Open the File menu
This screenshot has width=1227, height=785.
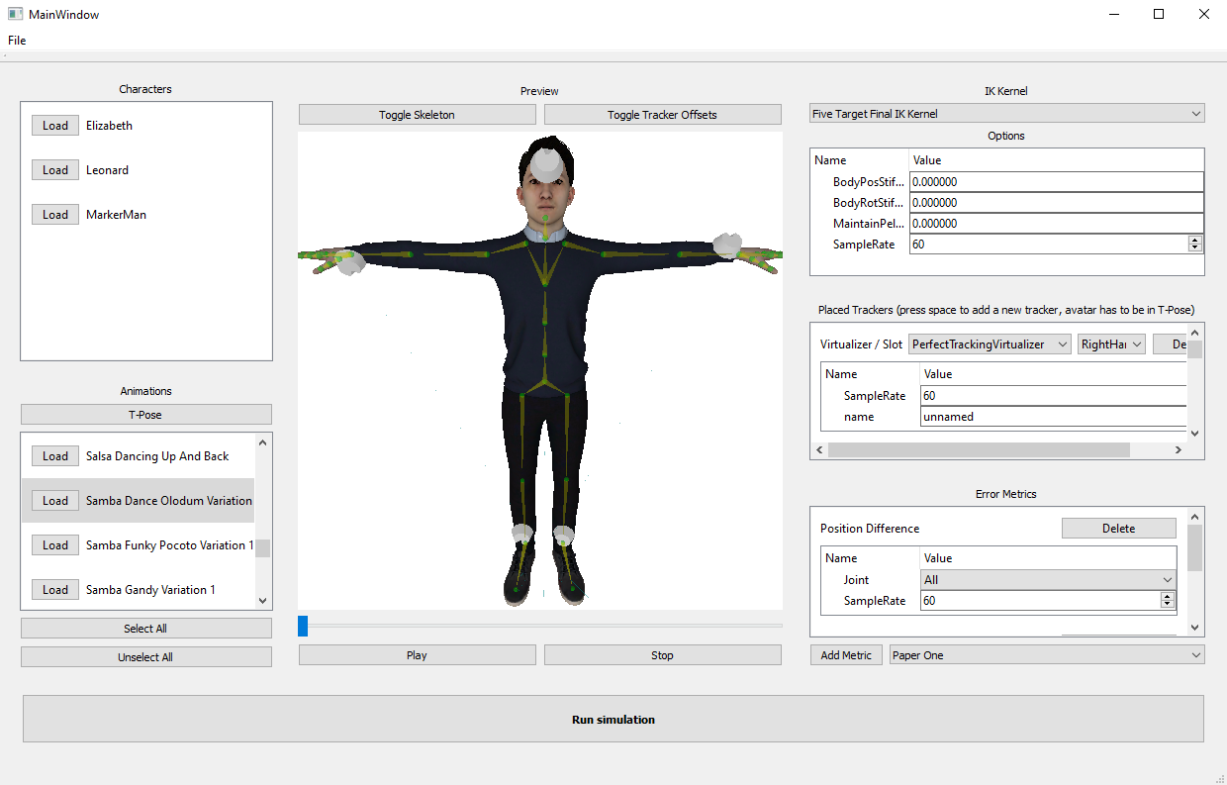coord(17,41)
